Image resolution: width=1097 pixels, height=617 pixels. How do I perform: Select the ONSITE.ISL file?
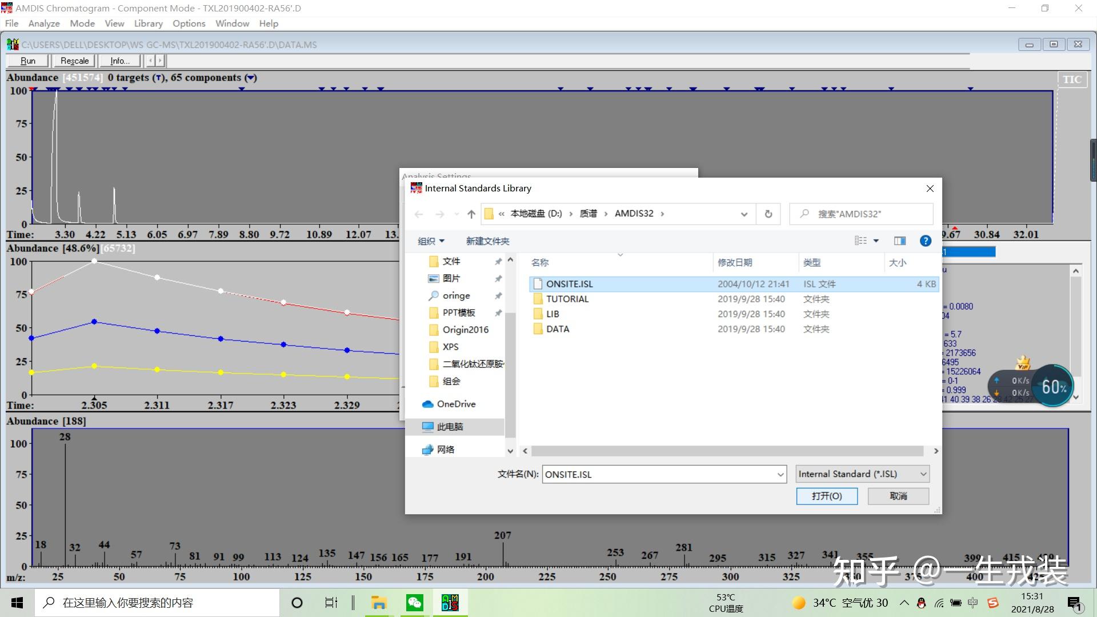pos(569,284)
